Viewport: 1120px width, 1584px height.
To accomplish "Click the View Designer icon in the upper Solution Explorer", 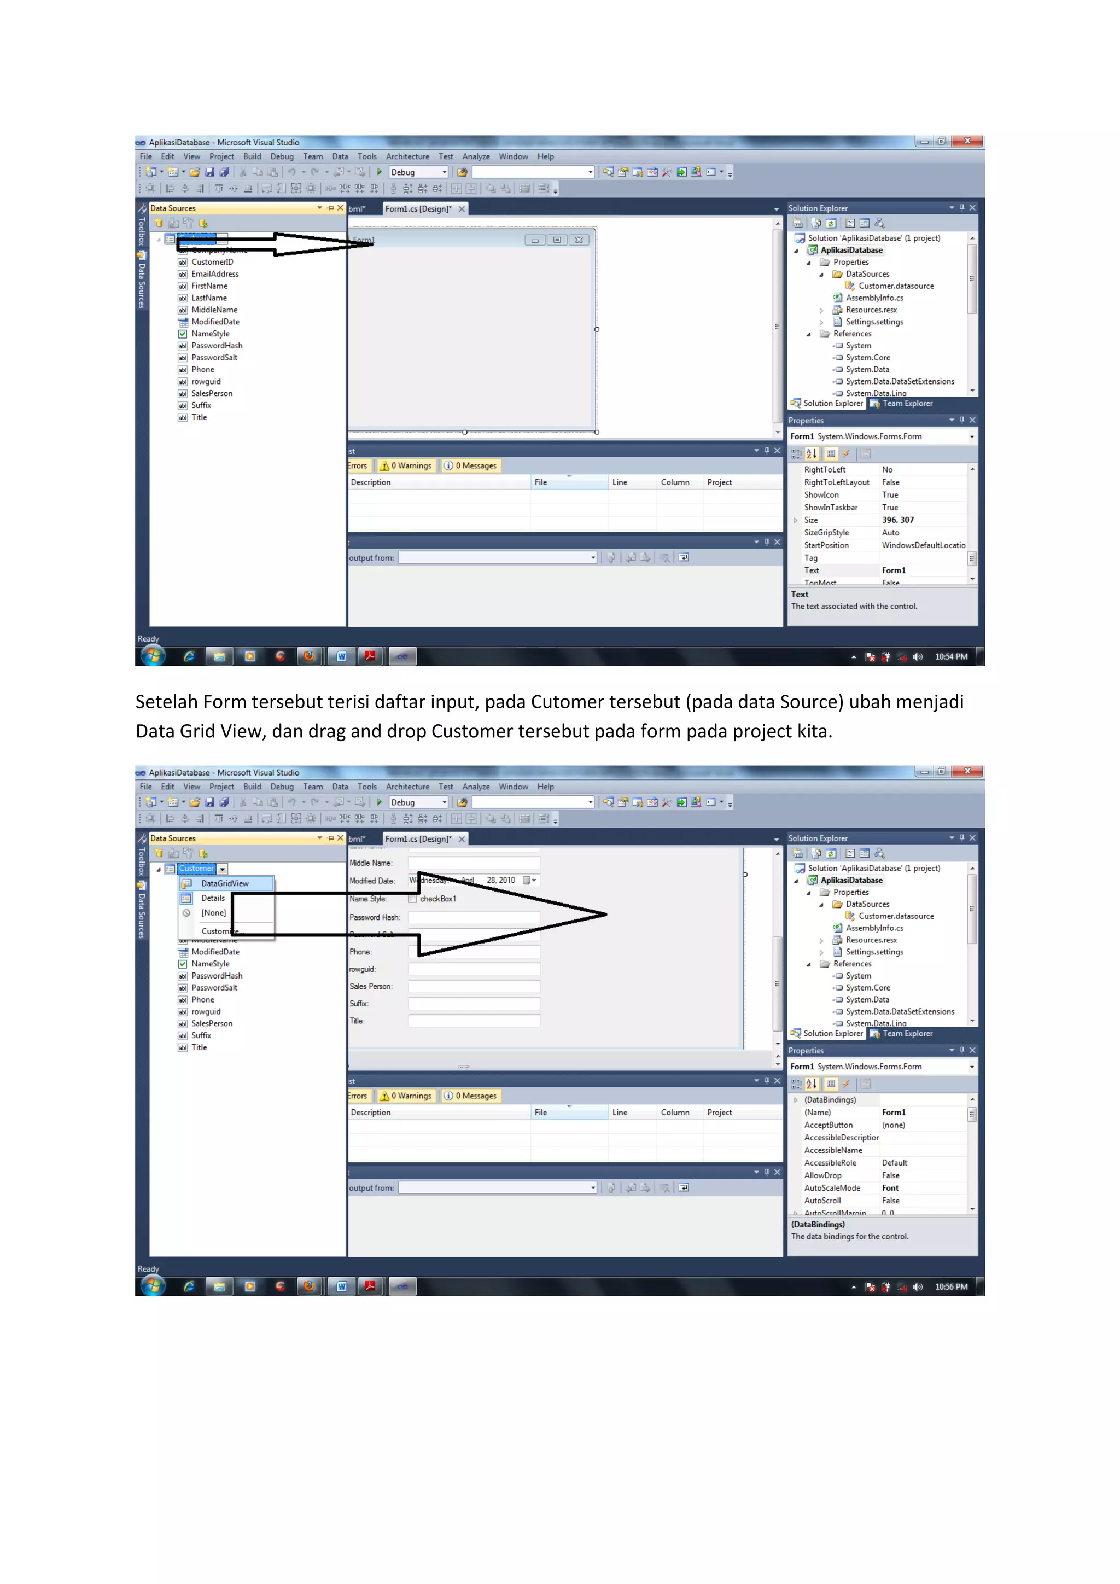I will (x=865, y=223).
